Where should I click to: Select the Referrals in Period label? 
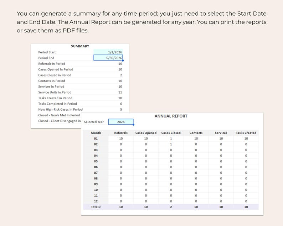[x=52, y=64]
